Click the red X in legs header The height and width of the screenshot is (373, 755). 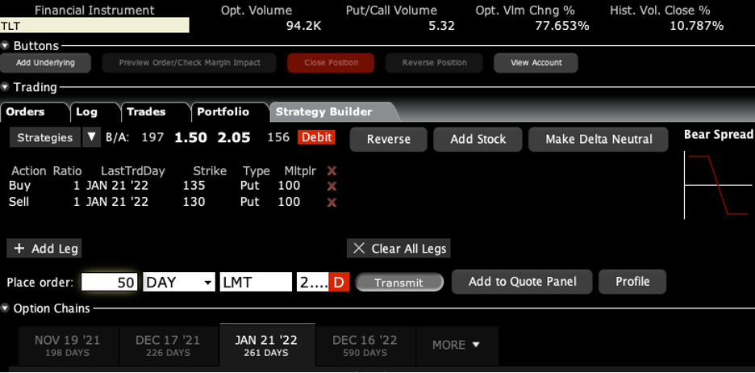(332, 171)
